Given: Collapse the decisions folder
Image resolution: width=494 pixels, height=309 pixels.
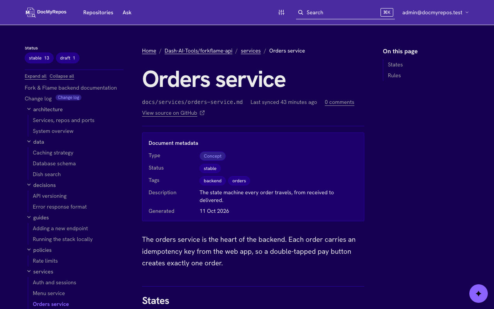Looking at the screenshot, I should click(29, 185).
